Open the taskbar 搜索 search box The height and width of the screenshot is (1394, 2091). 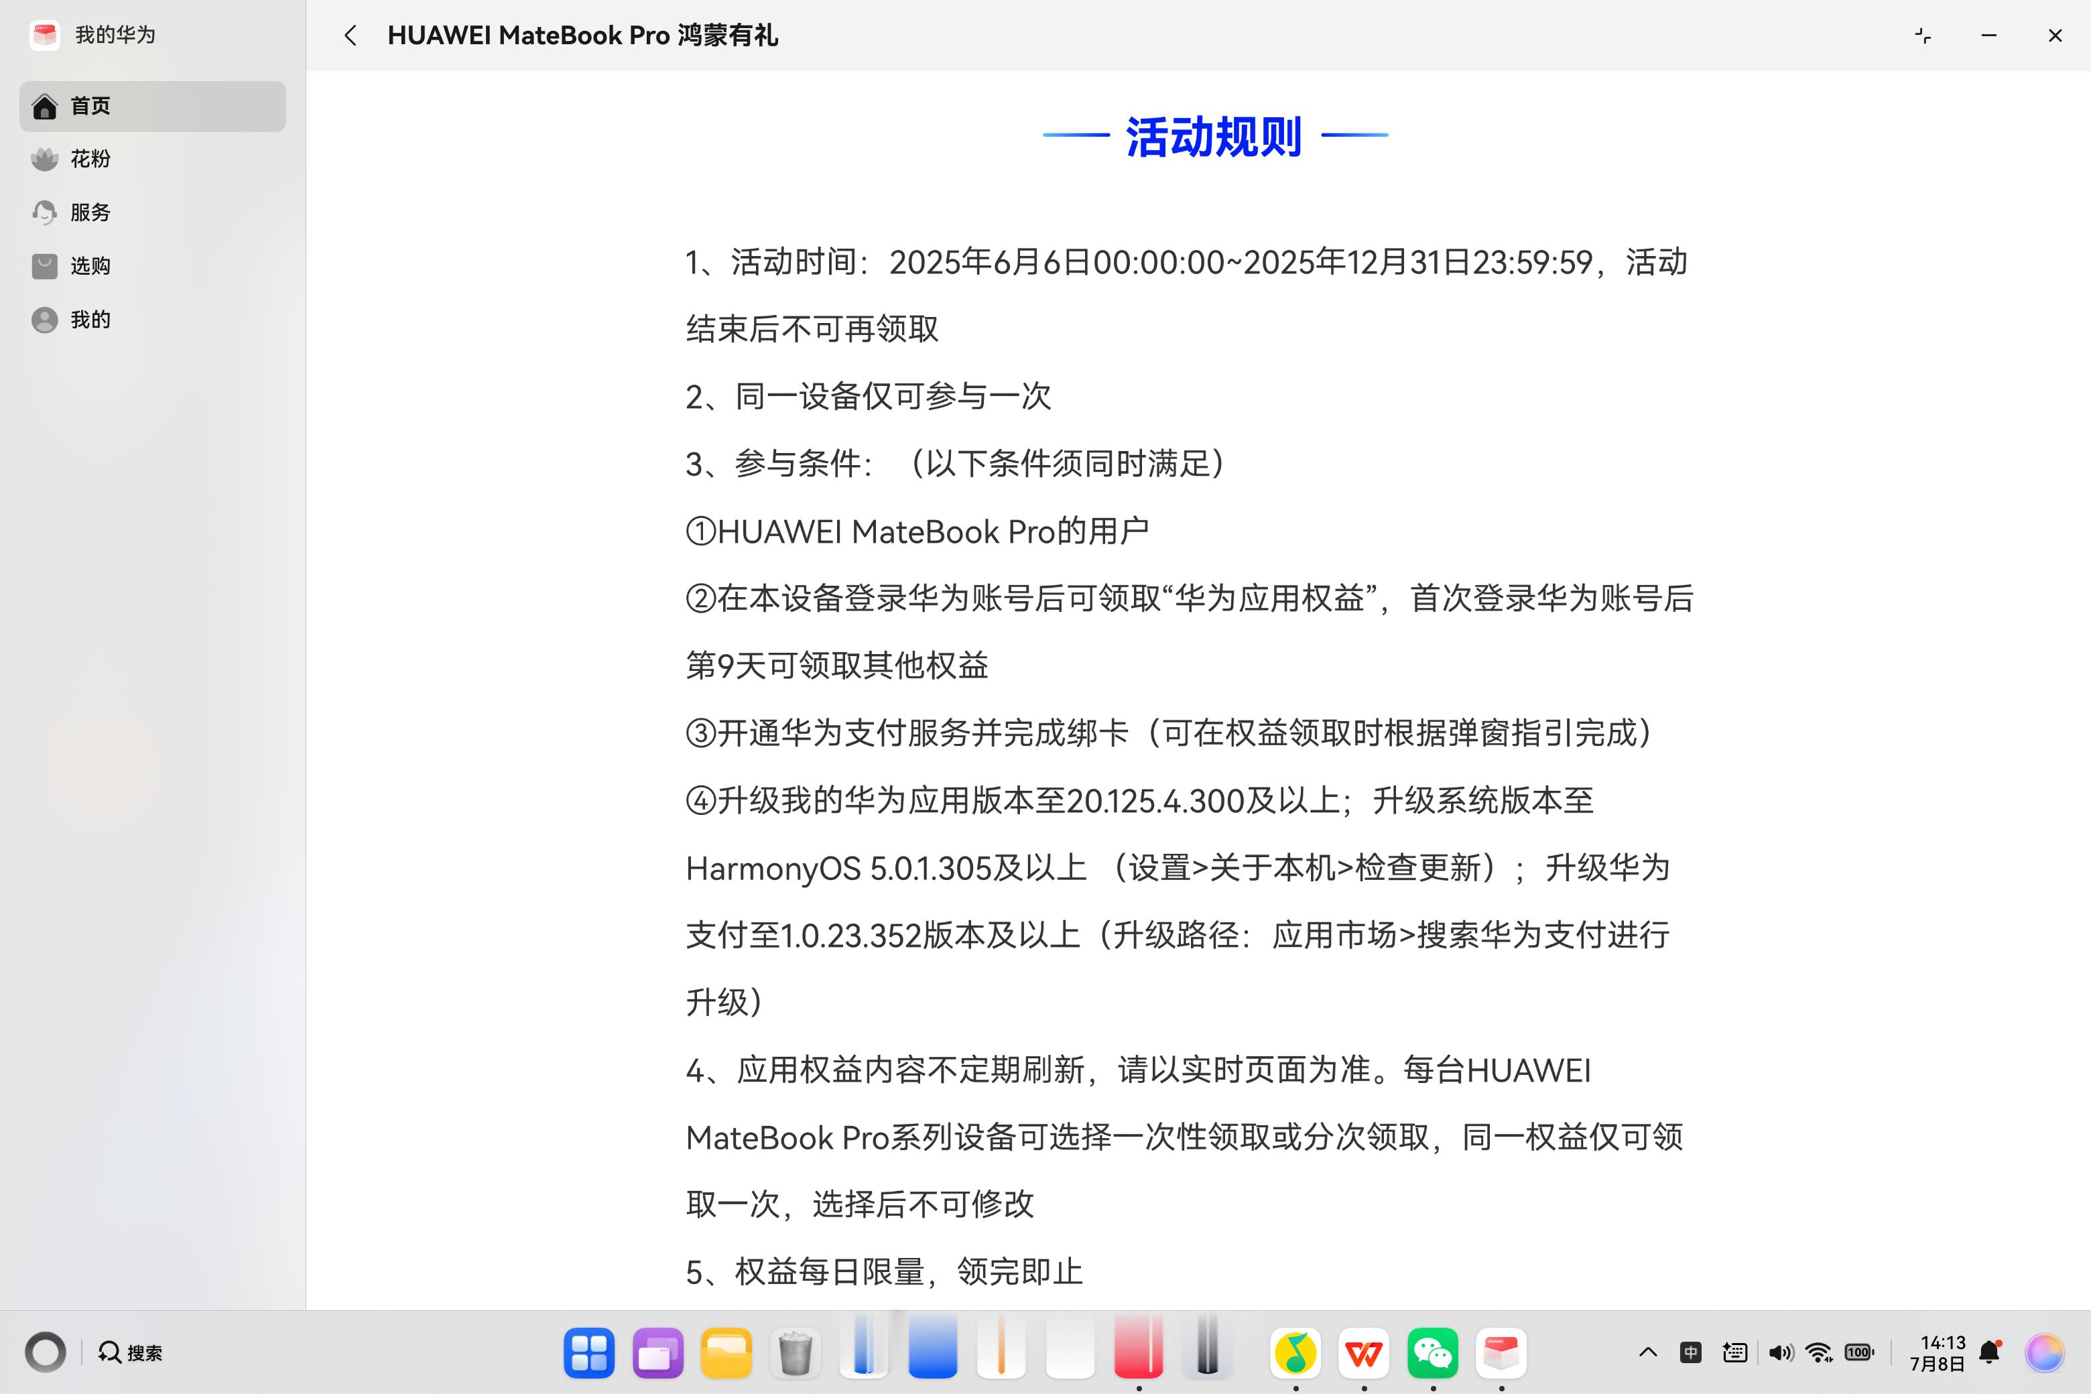tap(131, 1352)
